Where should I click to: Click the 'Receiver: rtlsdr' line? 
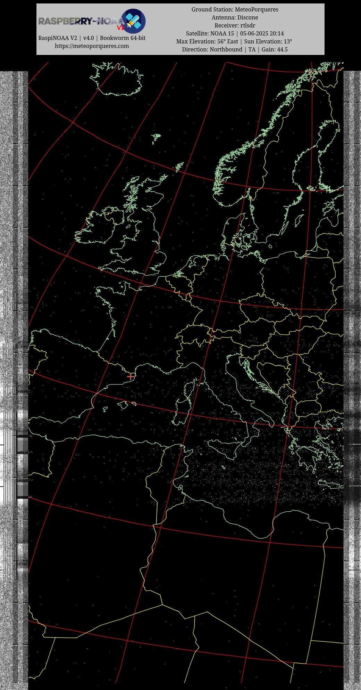coord(235,25)
